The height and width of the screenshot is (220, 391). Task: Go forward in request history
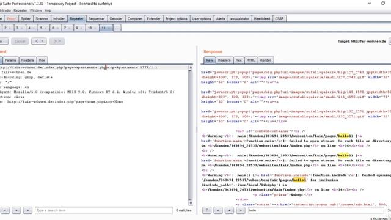pos(57,41)
